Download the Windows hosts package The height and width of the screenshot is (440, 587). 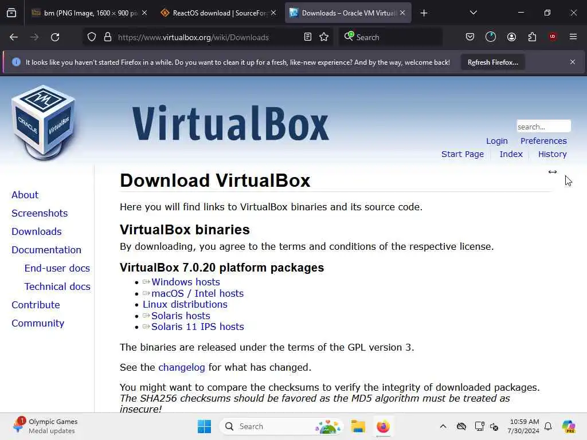tap(185, 282)
